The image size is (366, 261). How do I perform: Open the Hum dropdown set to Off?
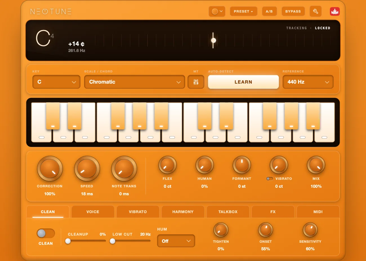[x=176, y=241]
